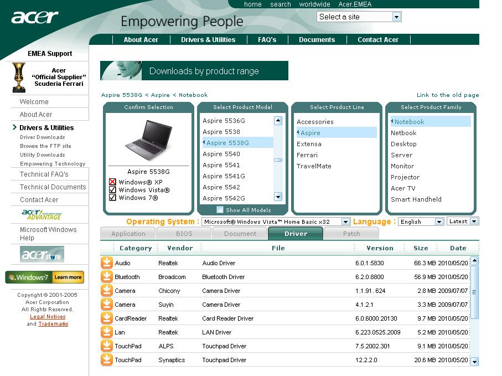The image size is (502, 376).
Task: Open the Select a site dropdown
Action: tap(359, 17)
